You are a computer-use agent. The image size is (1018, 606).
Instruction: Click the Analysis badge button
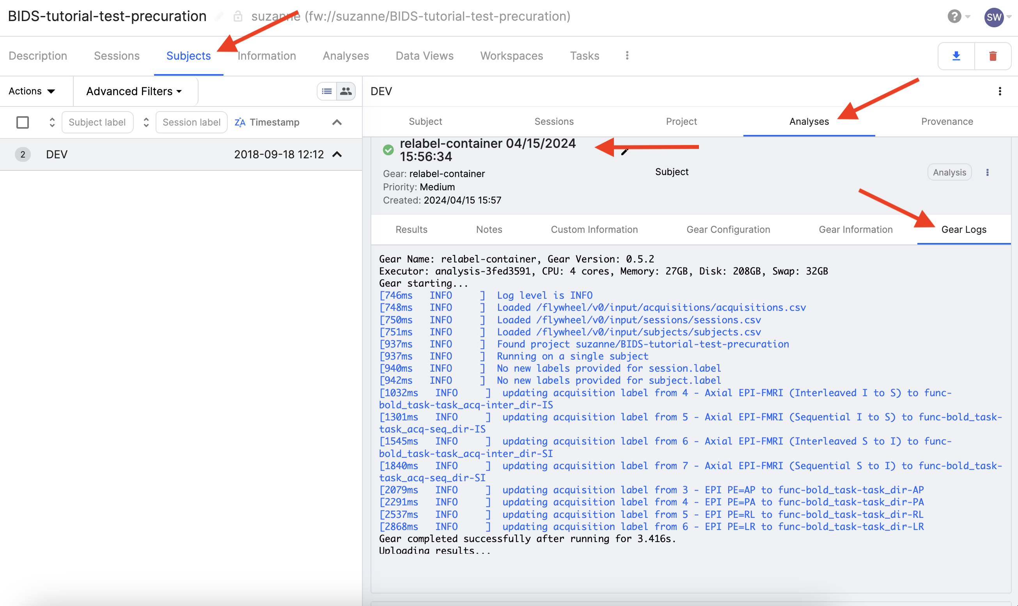click(949, 172)
